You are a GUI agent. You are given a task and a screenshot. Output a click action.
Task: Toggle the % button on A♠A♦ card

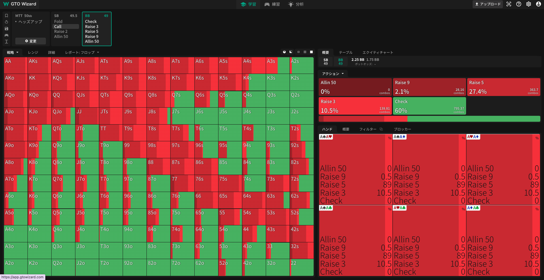[x=463, y=138]
